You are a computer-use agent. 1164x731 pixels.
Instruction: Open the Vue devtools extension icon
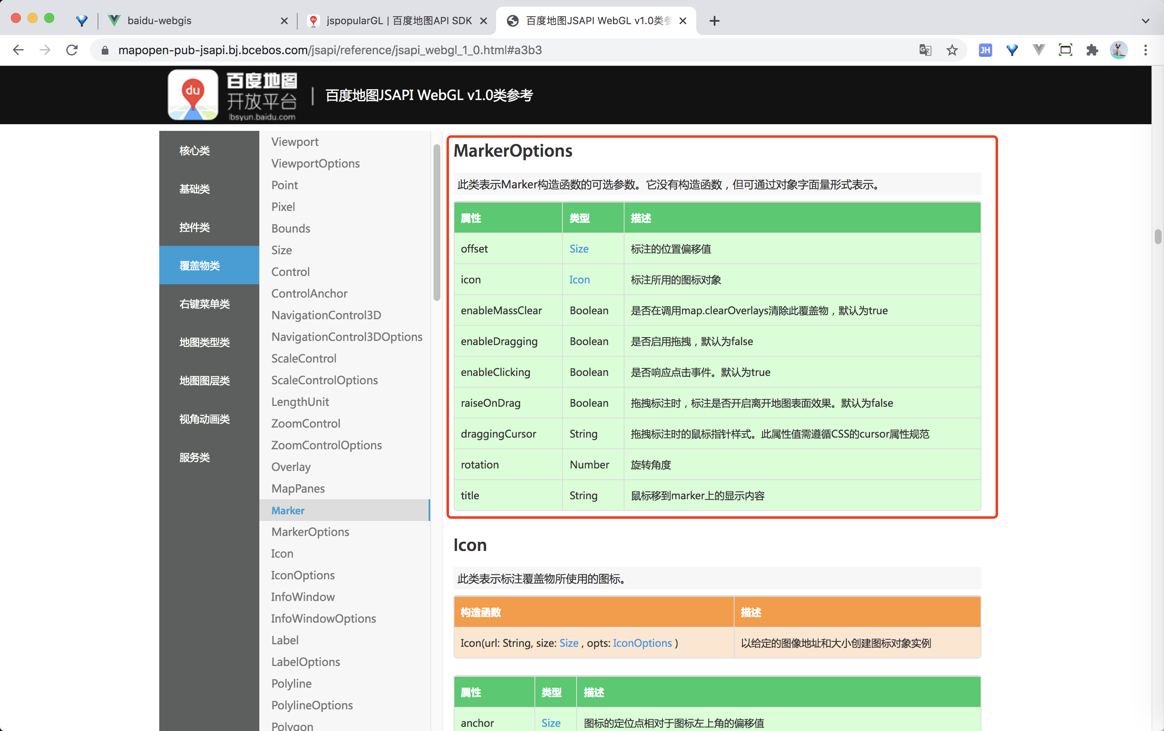[x=1039, y=50]
